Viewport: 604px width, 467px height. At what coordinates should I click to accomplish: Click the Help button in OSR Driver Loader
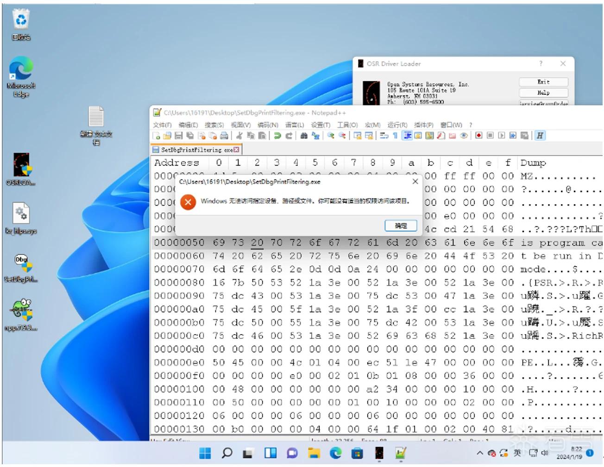point(543,93)
